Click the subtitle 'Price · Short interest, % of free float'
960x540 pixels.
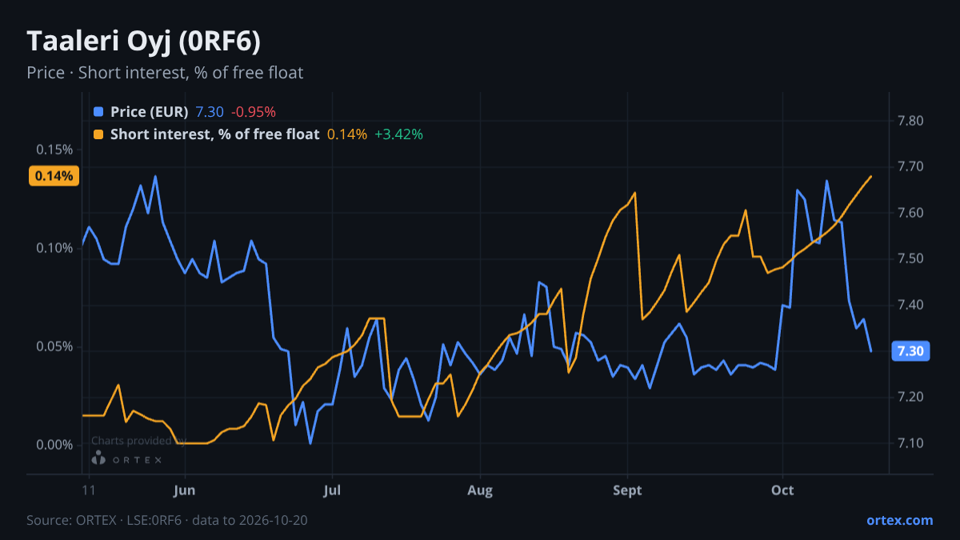click(165, 73)
